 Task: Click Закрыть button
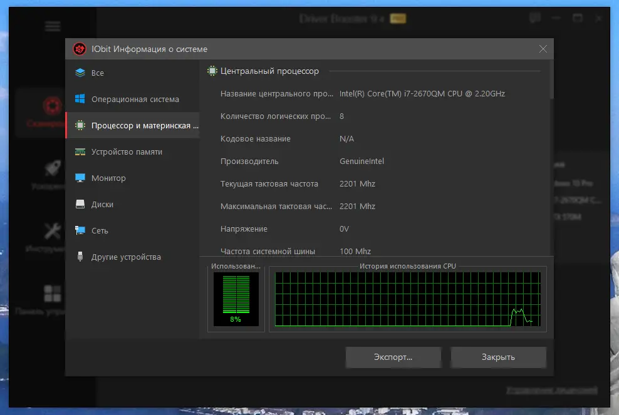tap(498, 357)
